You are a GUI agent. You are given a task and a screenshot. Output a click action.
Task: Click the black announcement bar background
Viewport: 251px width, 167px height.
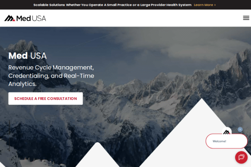click(16, 5)
